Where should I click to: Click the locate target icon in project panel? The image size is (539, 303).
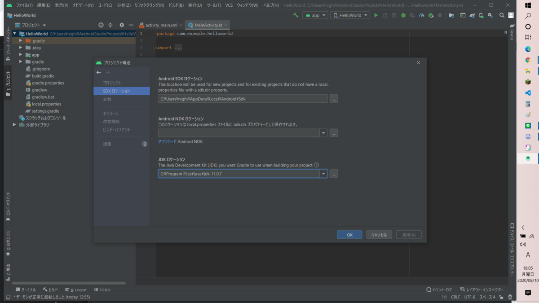(101, 25)
